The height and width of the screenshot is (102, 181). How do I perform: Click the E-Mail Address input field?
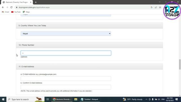66,78
